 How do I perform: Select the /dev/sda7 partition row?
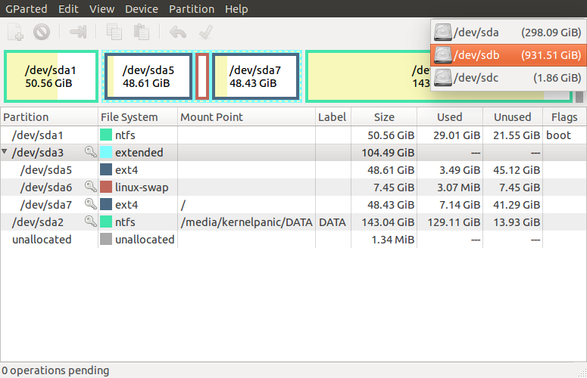coord(294,204)
